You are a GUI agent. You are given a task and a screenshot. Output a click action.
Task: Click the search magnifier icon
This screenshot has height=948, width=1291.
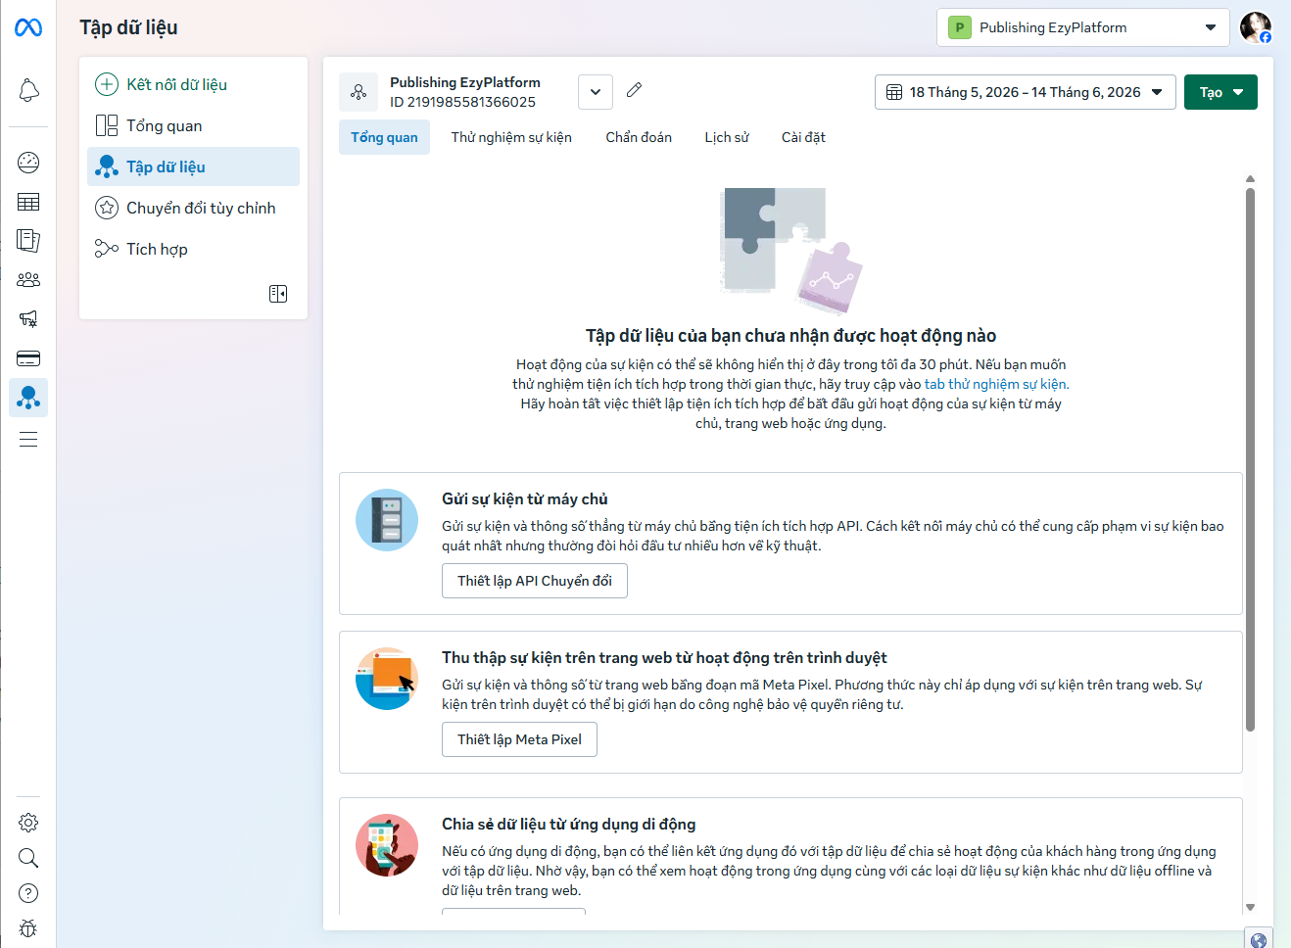[28, 858]
